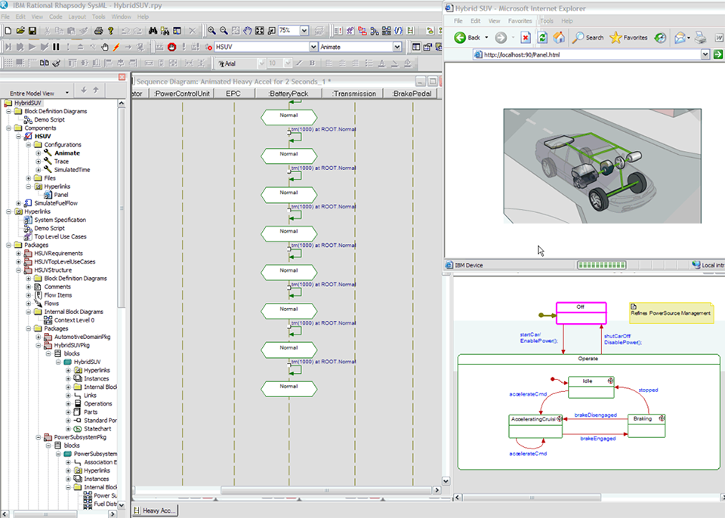Viewport: 725px width, 518px height.
Task: Open the 75% zoom level dropdown
Action: click(304, 30)
